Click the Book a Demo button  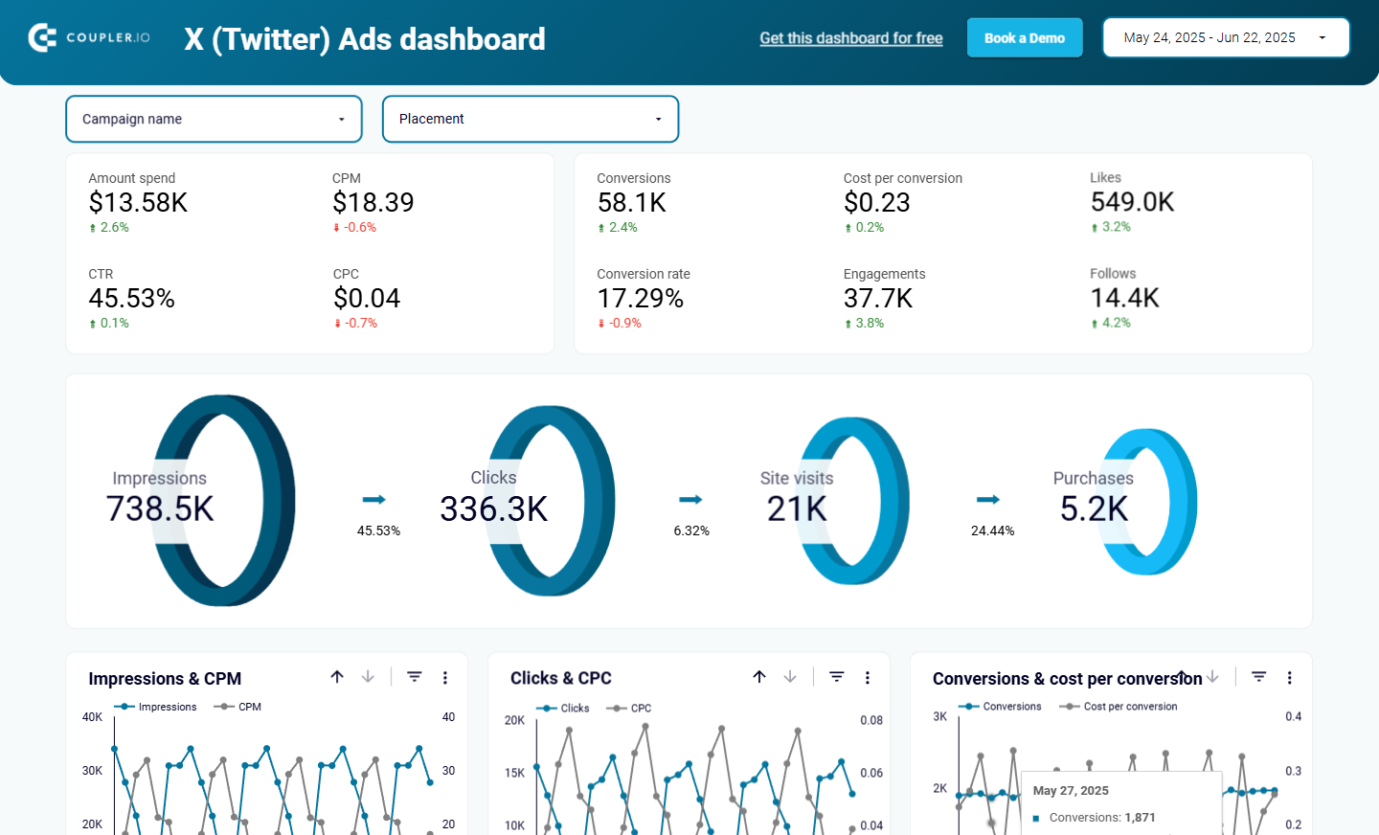pos(1025,38)
